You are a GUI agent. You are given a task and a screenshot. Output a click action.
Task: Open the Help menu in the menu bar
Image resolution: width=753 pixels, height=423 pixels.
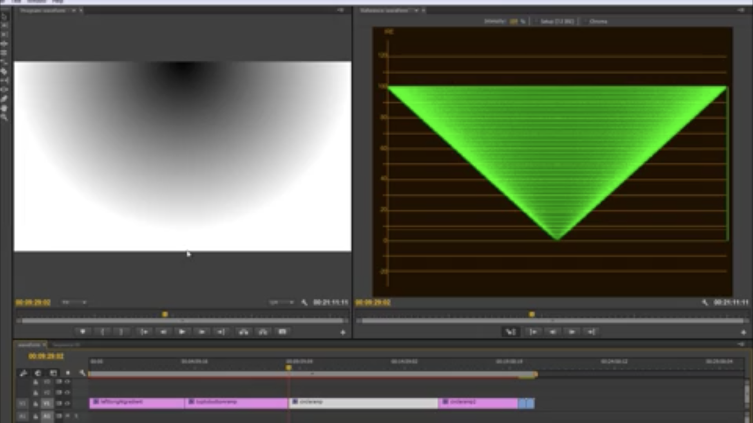[58, 1]
